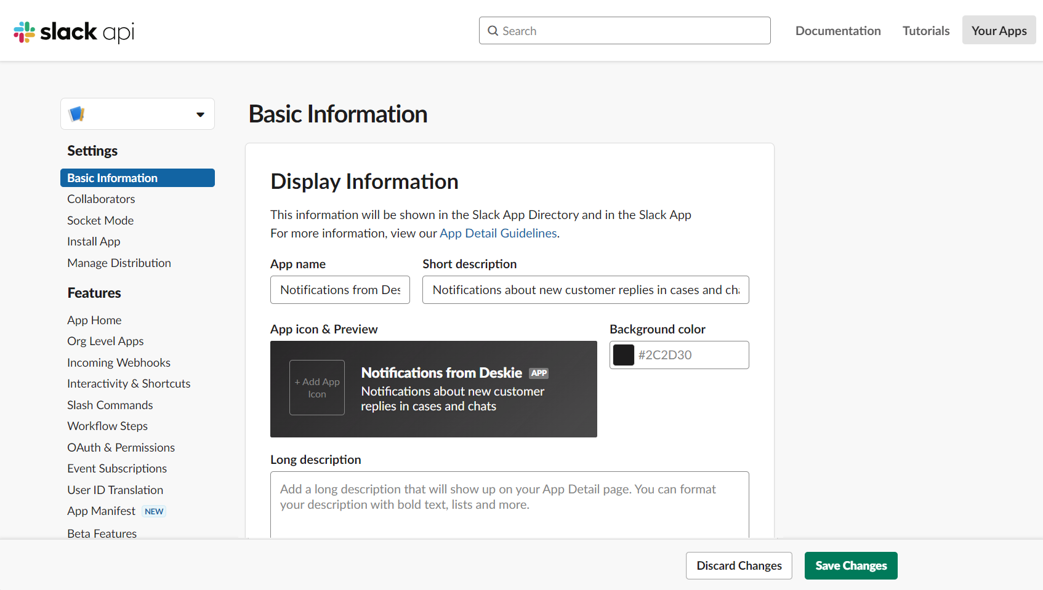
Task: Click the APP badge in preview
Action: 539,373
